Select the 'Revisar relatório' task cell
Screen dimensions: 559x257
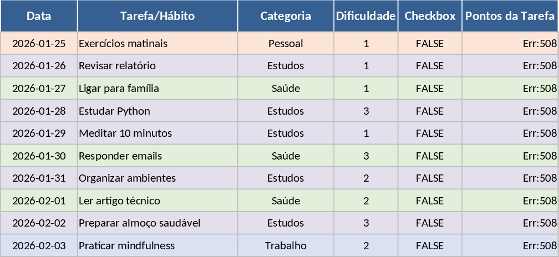click(x=157, y=66)
